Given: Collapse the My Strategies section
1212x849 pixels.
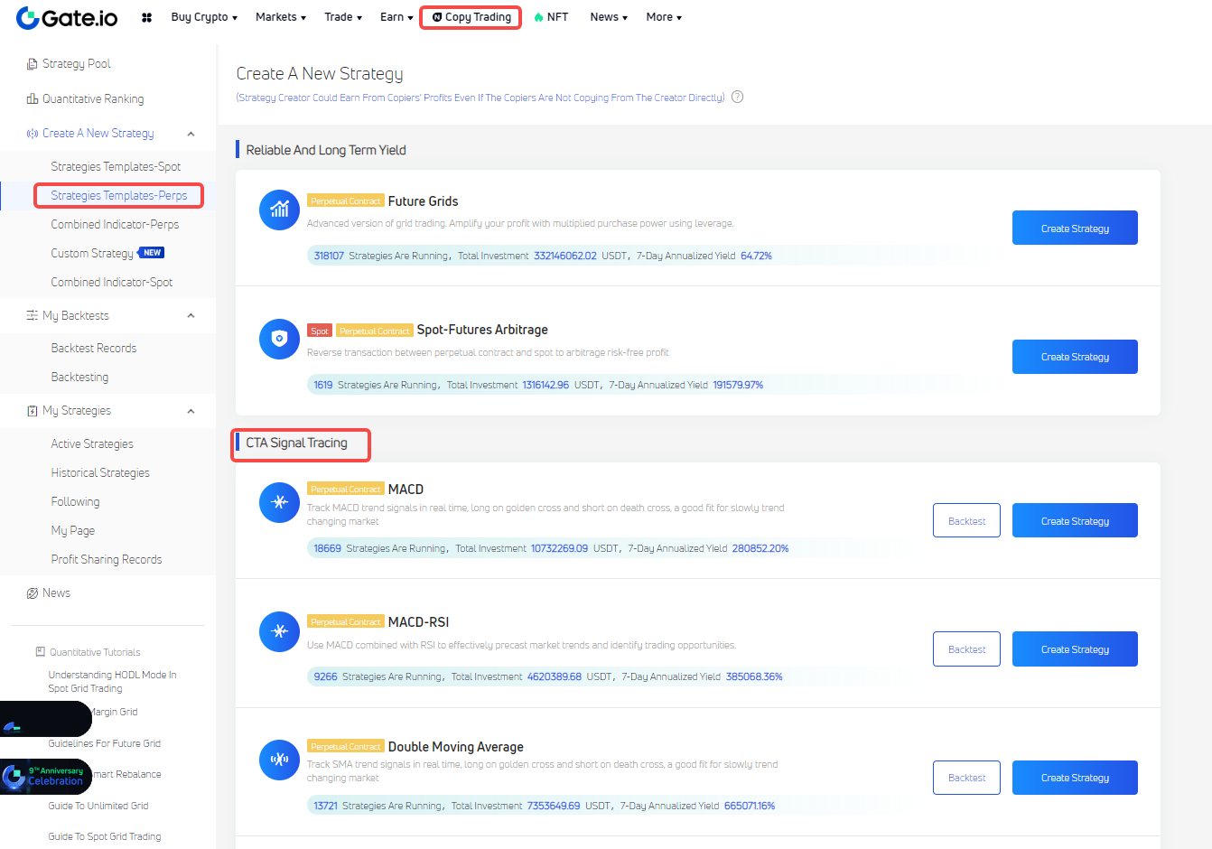Looking at the screenshot, I should point(191,411).
